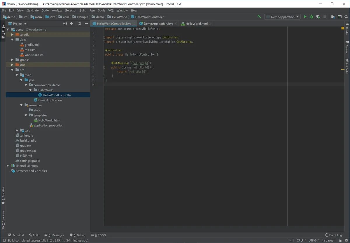Open the 0: Messages tool window
The width and height of the screenshot is (350, 243).
[54, 235]
